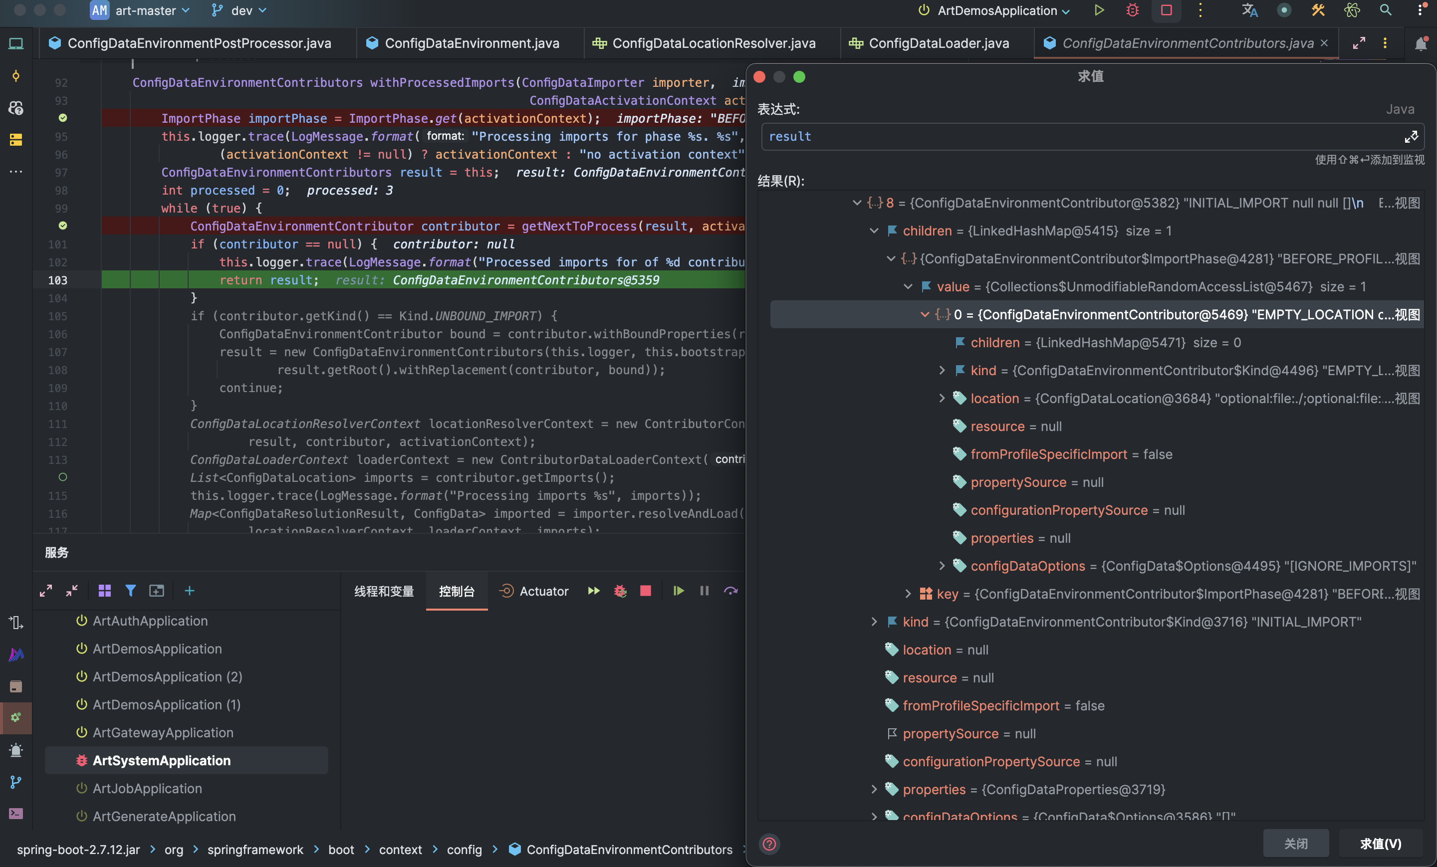This screenshot has width=1437, height=867.
Task: Click the Stop button in top toolbar
Action: 1166,10
